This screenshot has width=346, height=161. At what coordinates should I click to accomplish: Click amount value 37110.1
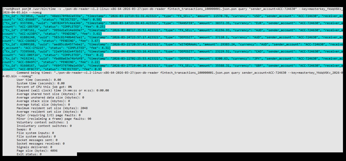[221, 37]
